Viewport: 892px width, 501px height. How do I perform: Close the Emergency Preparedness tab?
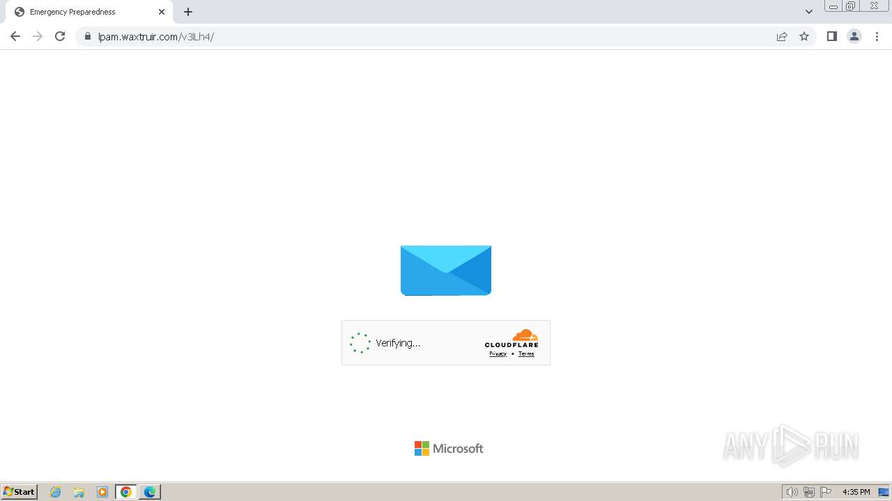(x=162, y=12)
